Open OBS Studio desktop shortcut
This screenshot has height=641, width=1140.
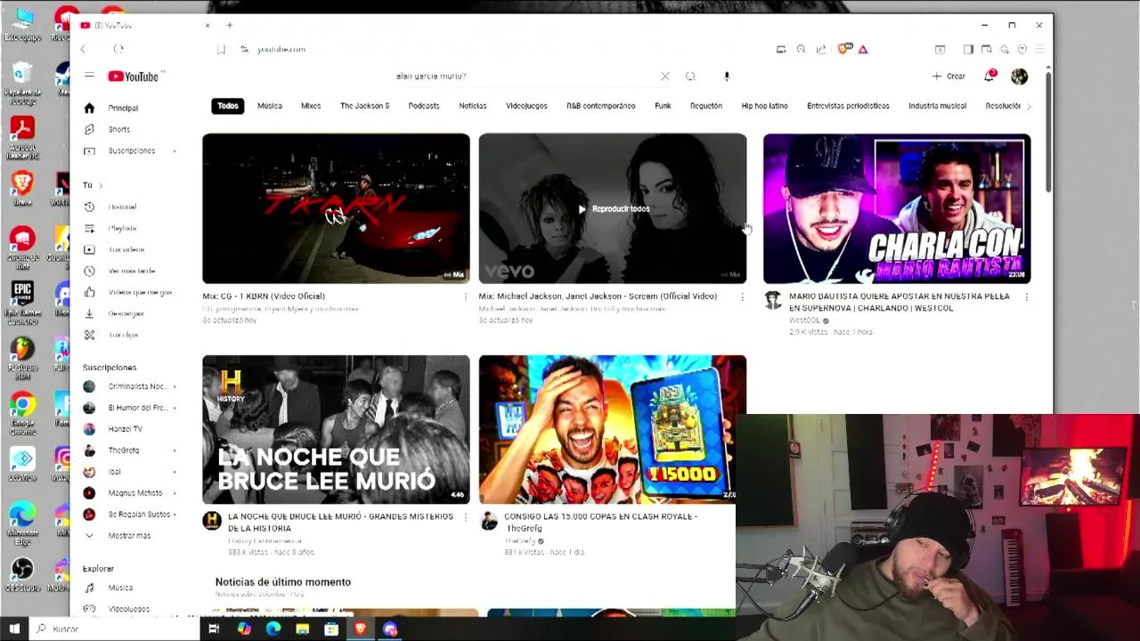22,575
